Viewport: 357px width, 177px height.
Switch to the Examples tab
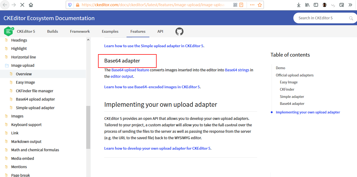(x=110, y=31)
